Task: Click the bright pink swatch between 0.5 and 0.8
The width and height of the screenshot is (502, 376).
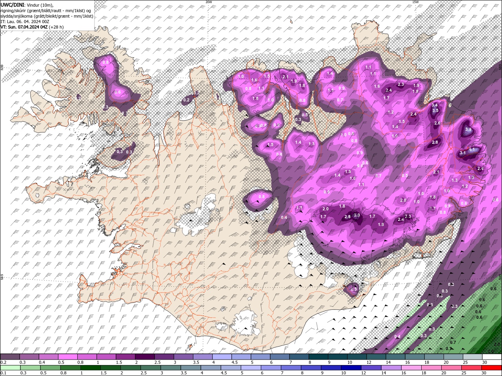Action: click(67, 357)
